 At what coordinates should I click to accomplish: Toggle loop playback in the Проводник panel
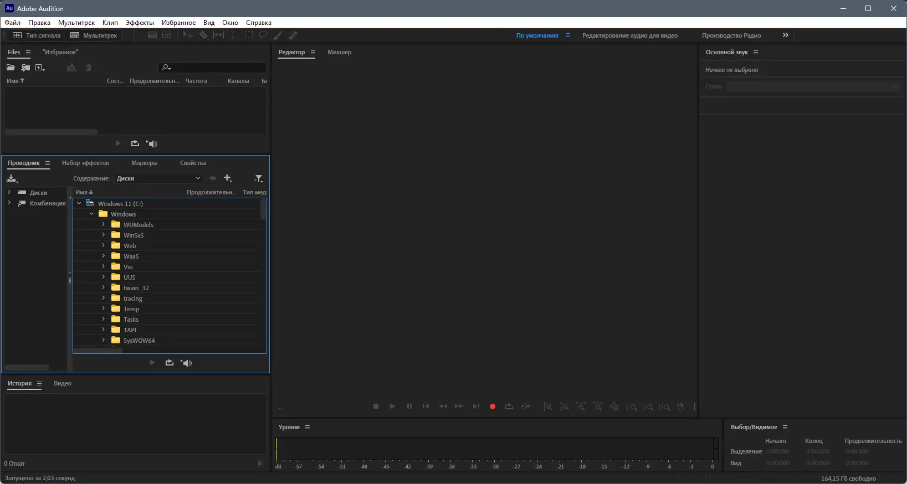pos(170,363)
